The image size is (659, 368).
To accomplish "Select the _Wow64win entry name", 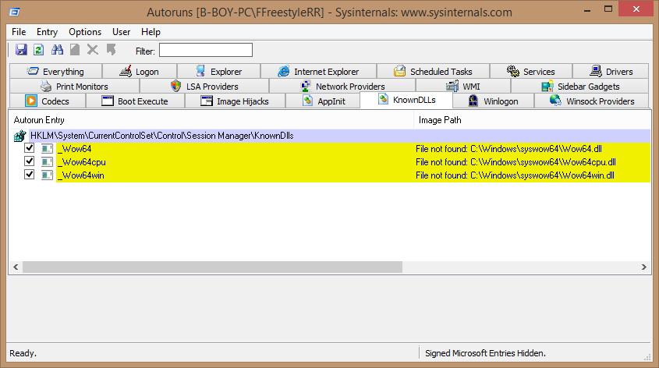I will pyautogui.click(x=80, y=175).
